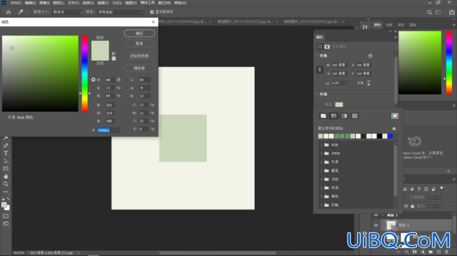Toggle the show sampling ring checkbox

click(x=152, y=12)
